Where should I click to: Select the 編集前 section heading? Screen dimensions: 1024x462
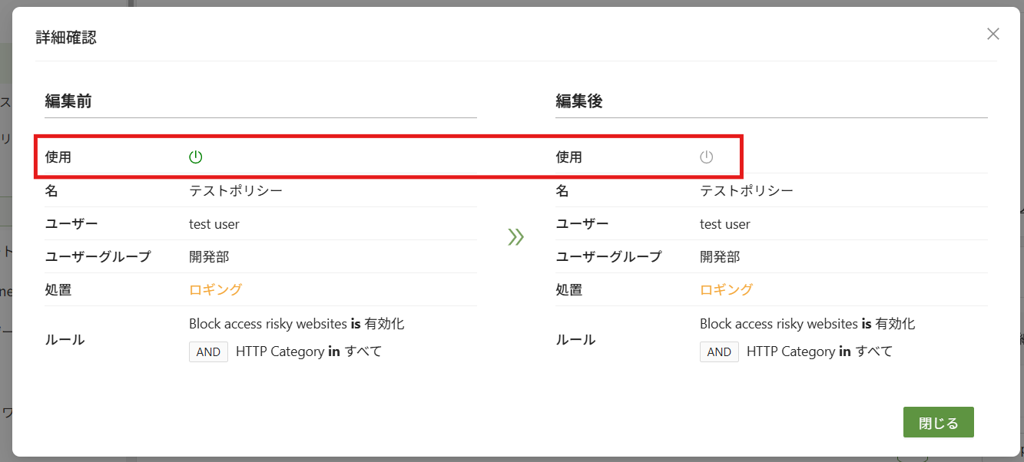(68, 101)
